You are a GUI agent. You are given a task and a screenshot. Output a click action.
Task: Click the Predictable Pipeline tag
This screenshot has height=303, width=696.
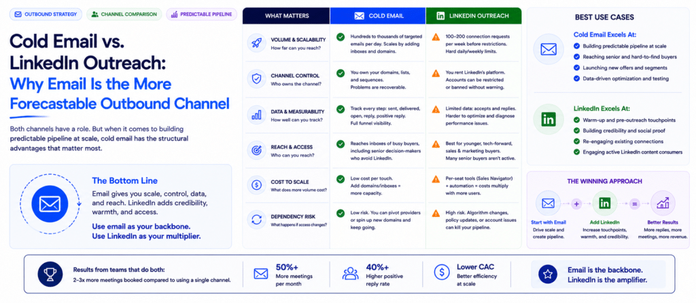pos(201,14)
